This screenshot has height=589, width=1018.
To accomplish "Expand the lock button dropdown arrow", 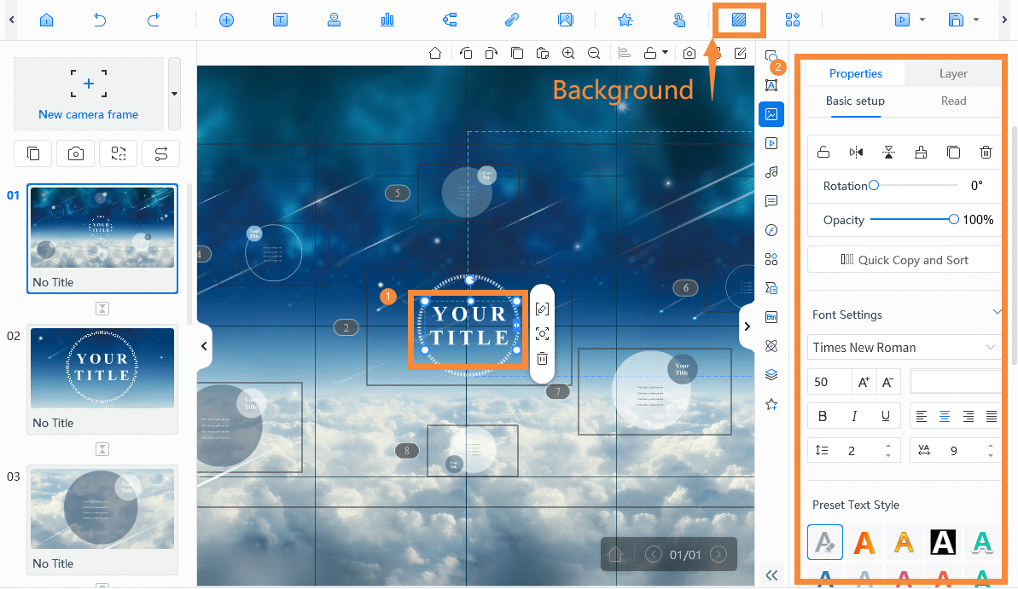I will (665, 53).
